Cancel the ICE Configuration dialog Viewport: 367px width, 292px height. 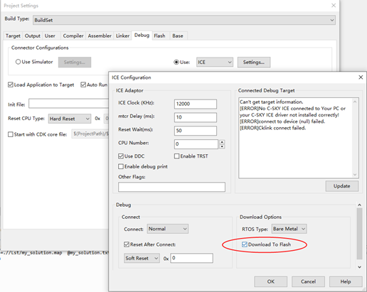click(308, 281)
